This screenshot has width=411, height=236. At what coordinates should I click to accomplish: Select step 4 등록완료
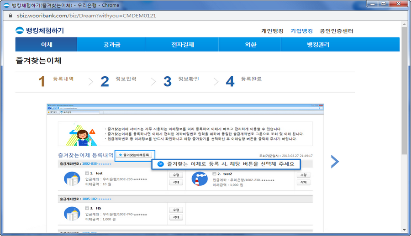click(x=244, y=81)
